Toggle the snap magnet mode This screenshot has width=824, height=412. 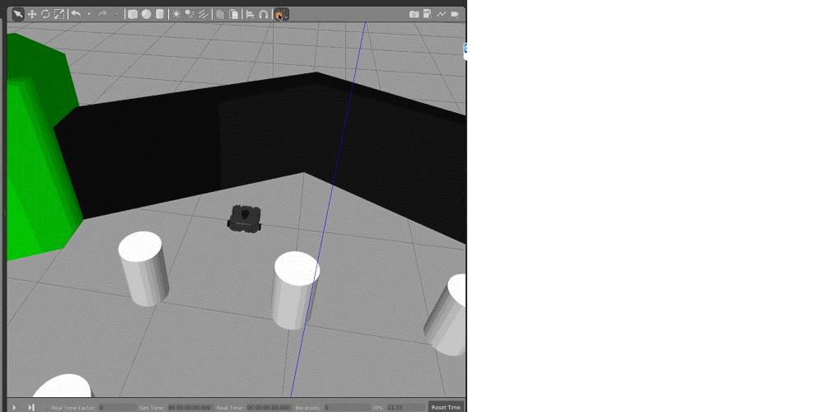click(264, 14)
